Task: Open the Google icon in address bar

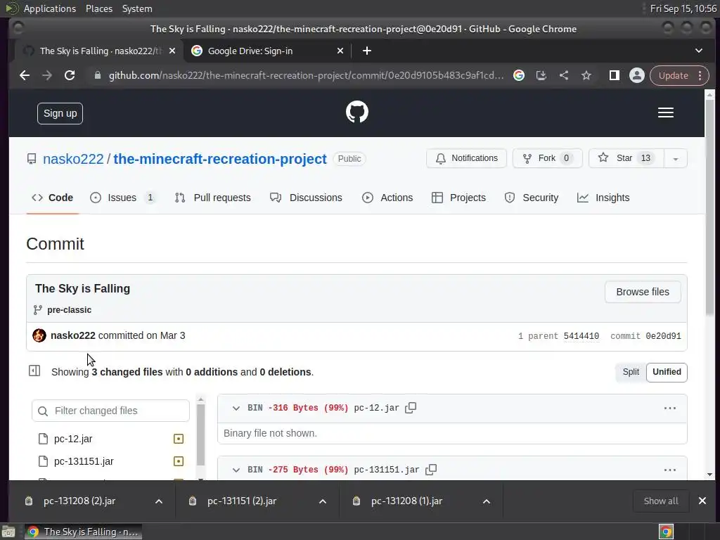Action: [x=519, y=75]
